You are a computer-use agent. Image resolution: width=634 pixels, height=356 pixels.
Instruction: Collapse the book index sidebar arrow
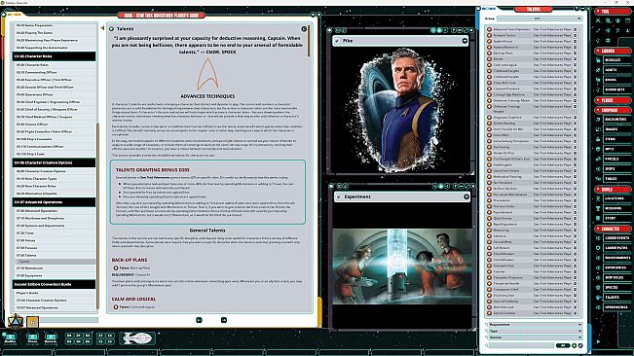click(x=102, y=28)
